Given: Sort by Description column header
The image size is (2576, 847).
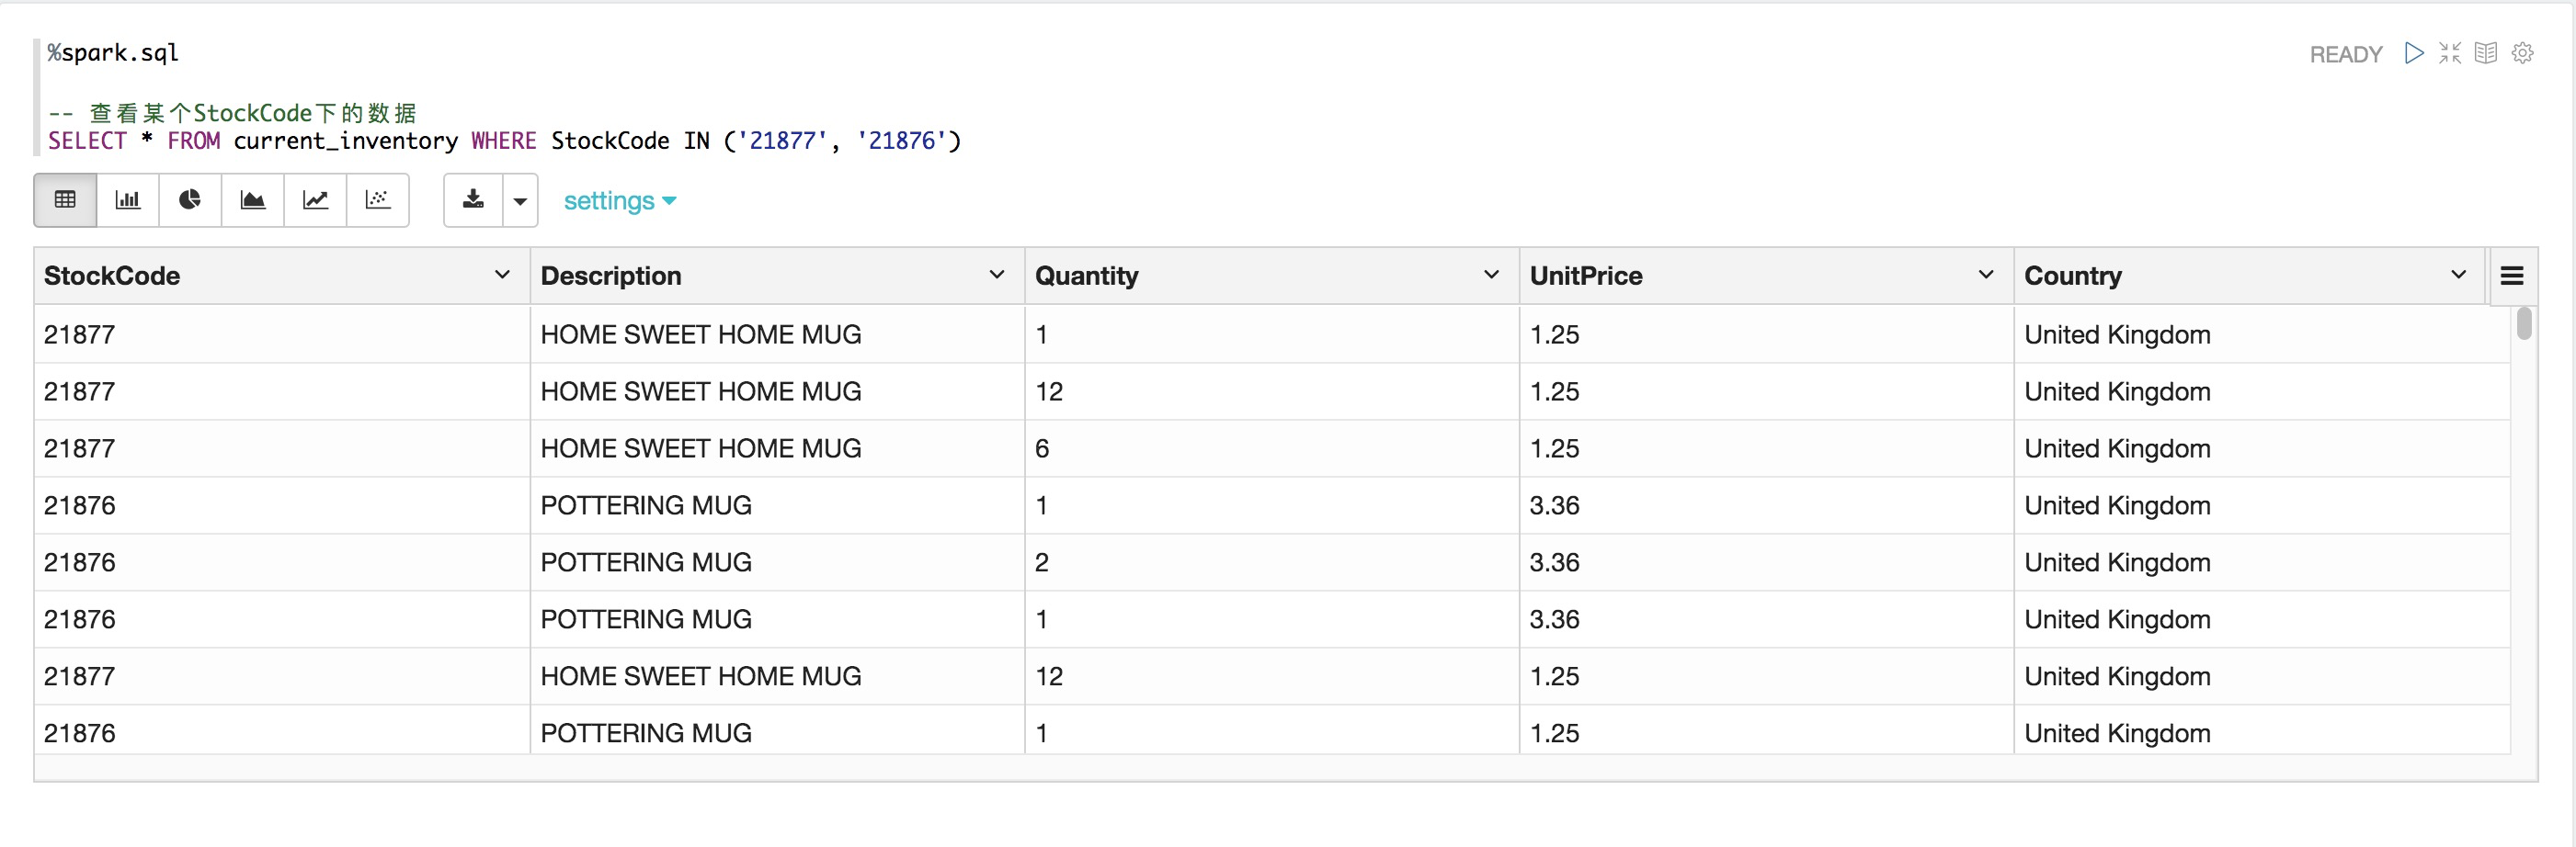Looking at the screenshot, I should [611, 276].
